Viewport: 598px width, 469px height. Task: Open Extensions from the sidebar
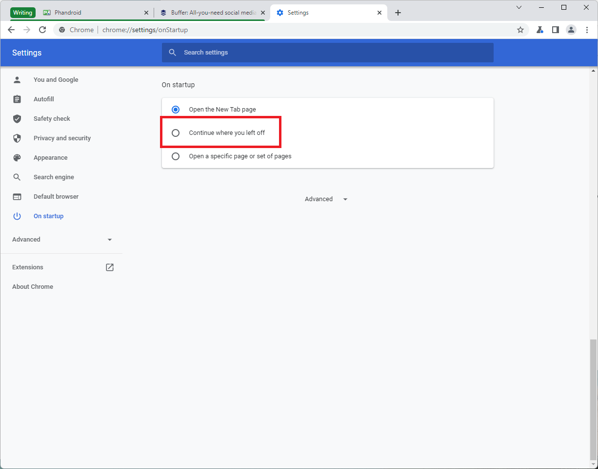point(28,267)
